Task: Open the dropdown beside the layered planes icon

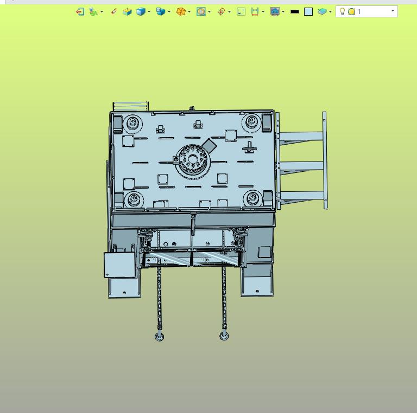Action: point(102,12)
